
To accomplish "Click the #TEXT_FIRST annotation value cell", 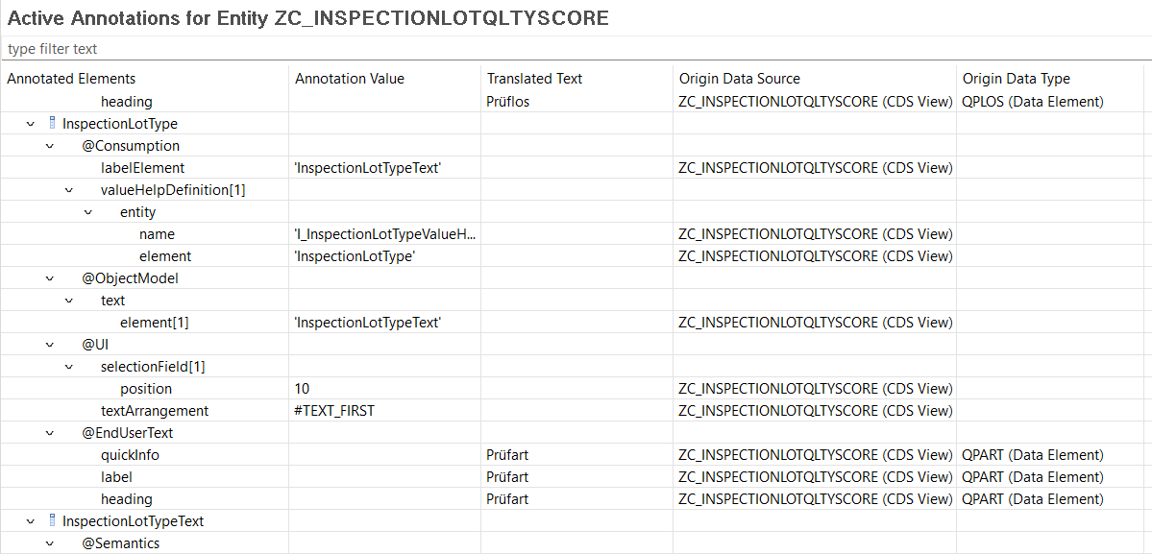I will tap(334, 411).
